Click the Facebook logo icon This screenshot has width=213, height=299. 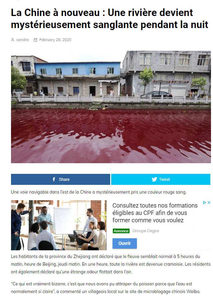[x=54, y=179]
